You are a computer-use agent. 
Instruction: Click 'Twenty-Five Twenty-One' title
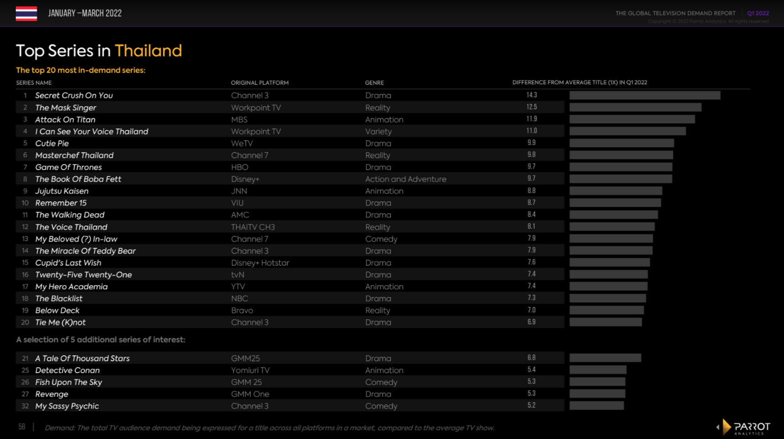pyautogui.click(x=83, y=275)
